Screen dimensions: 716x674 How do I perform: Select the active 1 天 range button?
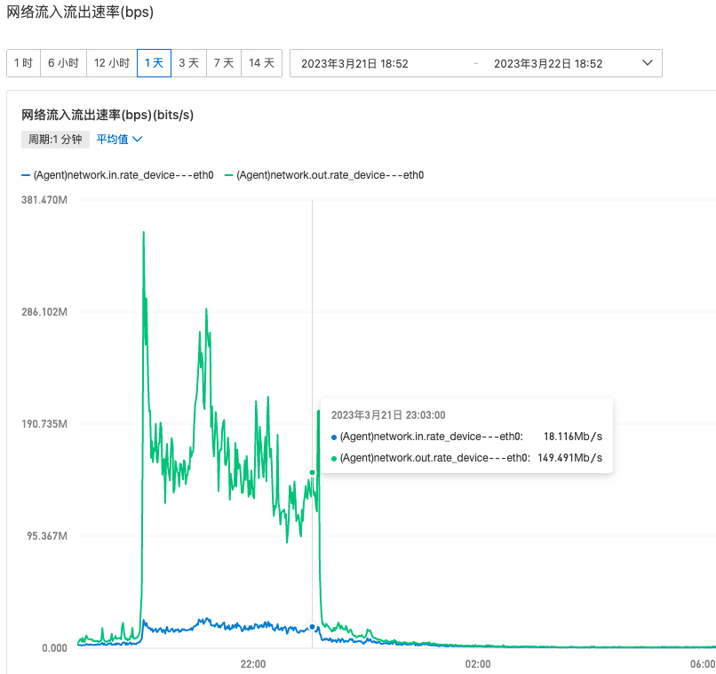(x=154, y=63)
